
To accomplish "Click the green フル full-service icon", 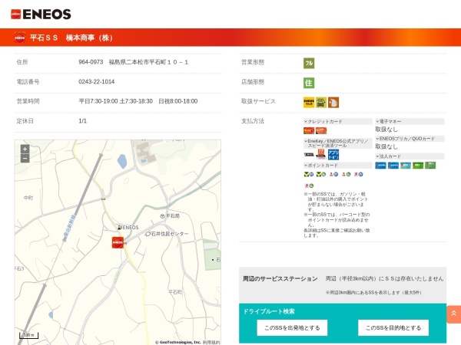I will [309, 63].
